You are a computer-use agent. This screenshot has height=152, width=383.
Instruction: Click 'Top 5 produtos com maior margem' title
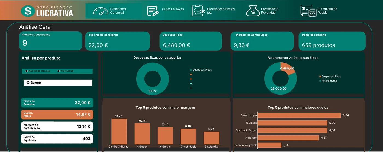(165, 108)
